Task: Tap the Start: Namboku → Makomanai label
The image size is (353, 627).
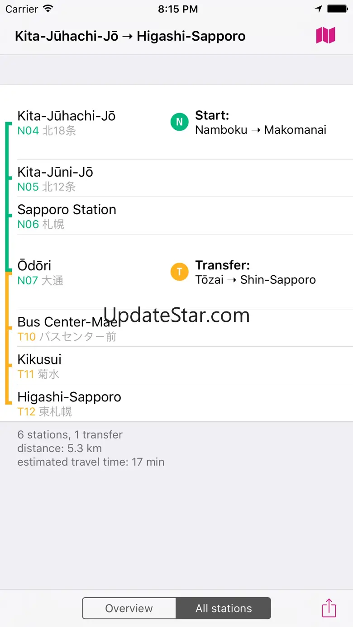Action: pos(260,123)
